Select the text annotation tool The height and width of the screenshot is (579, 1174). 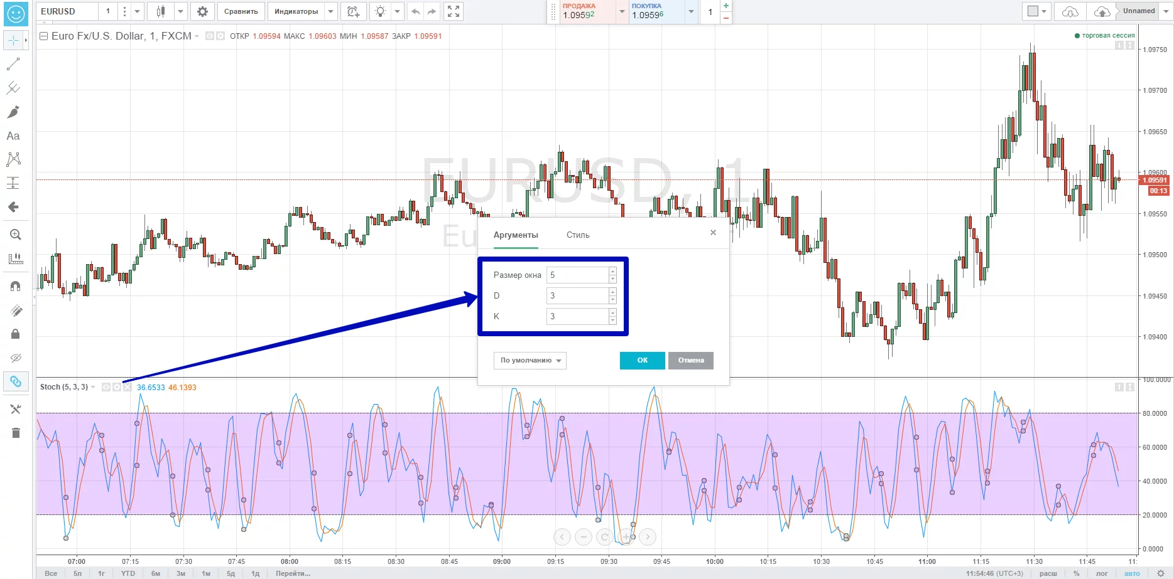[13, 136]
